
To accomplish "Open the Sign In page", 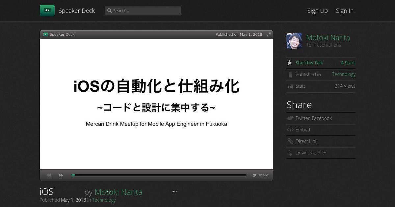I will tap(345, 11).
